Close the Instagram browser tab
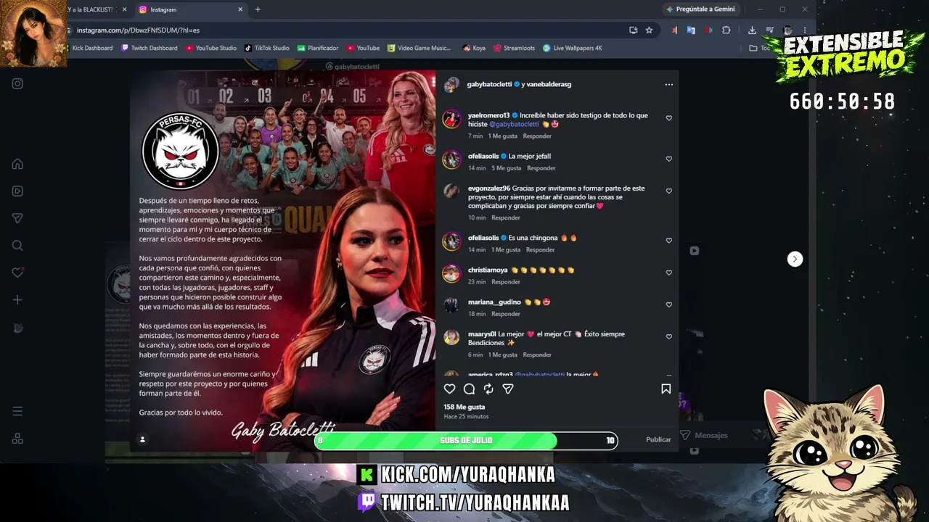Image resolution: width=929 pixels, height=522 pixels. [240, 9]
